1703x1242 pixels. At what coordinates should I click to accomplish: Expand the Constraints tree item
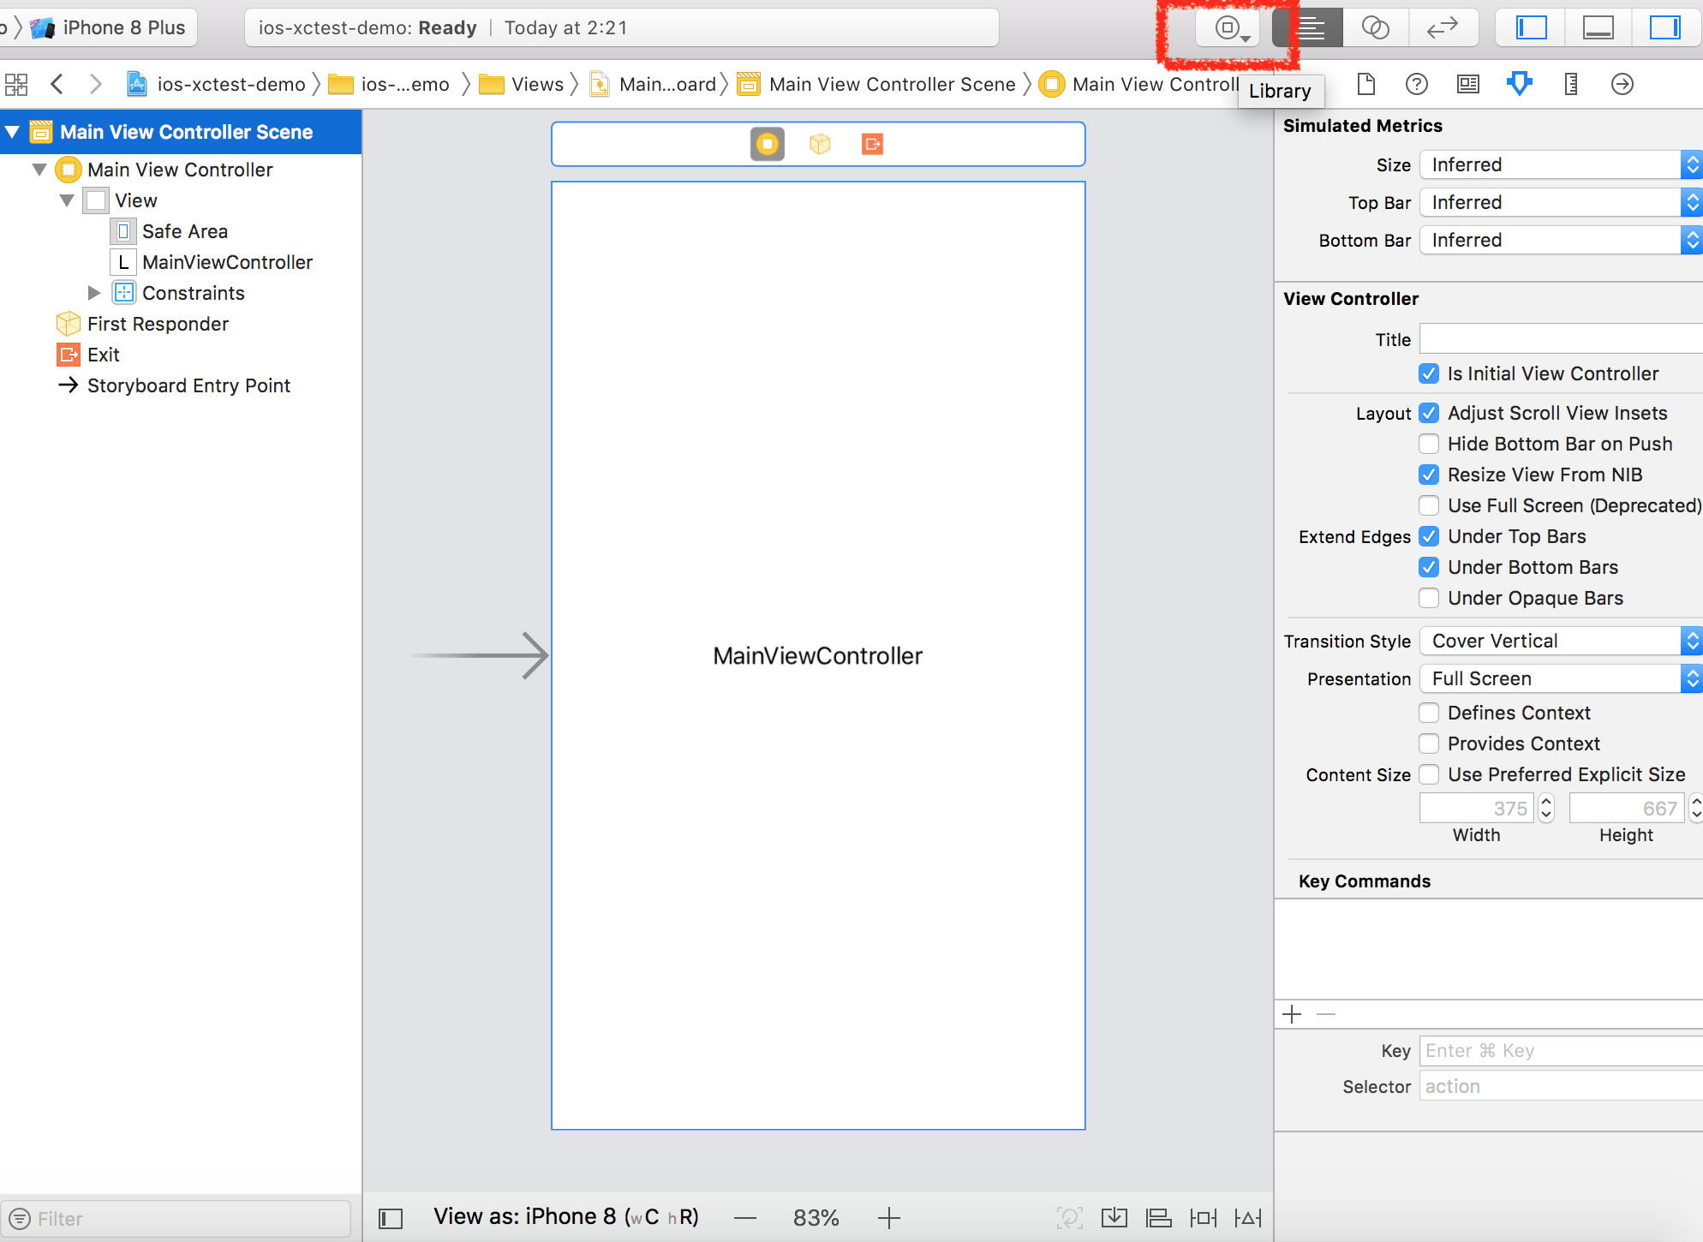94,293
